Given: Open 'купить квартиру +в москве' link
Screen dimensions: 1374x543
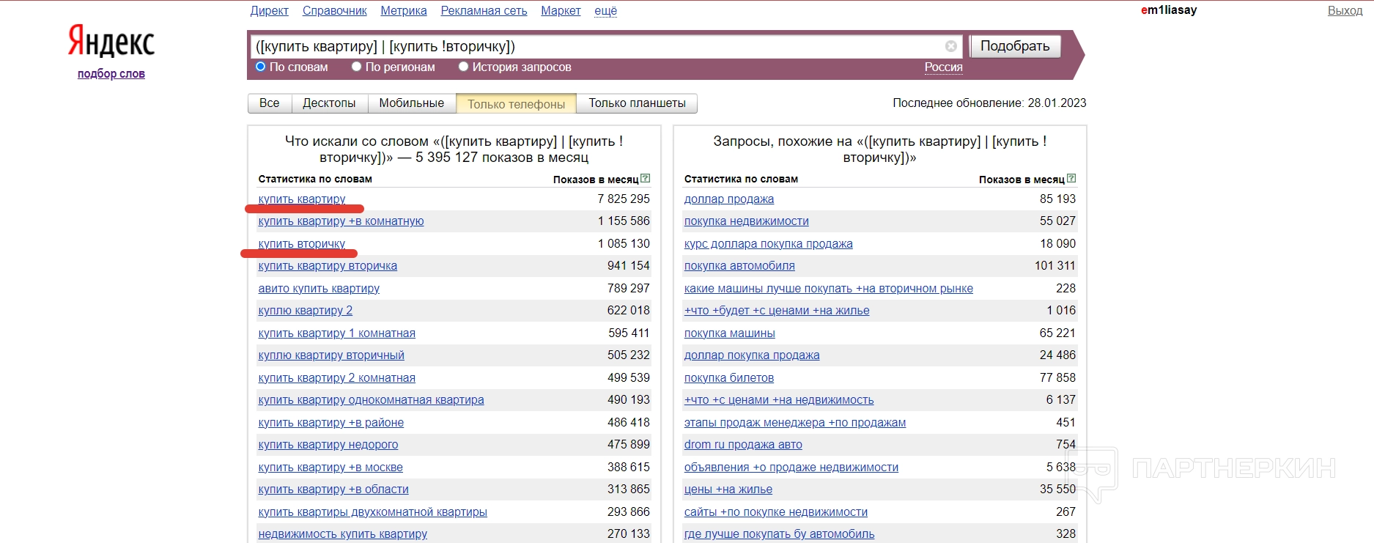Looking at the screenshot, I should tap(330, 467).
